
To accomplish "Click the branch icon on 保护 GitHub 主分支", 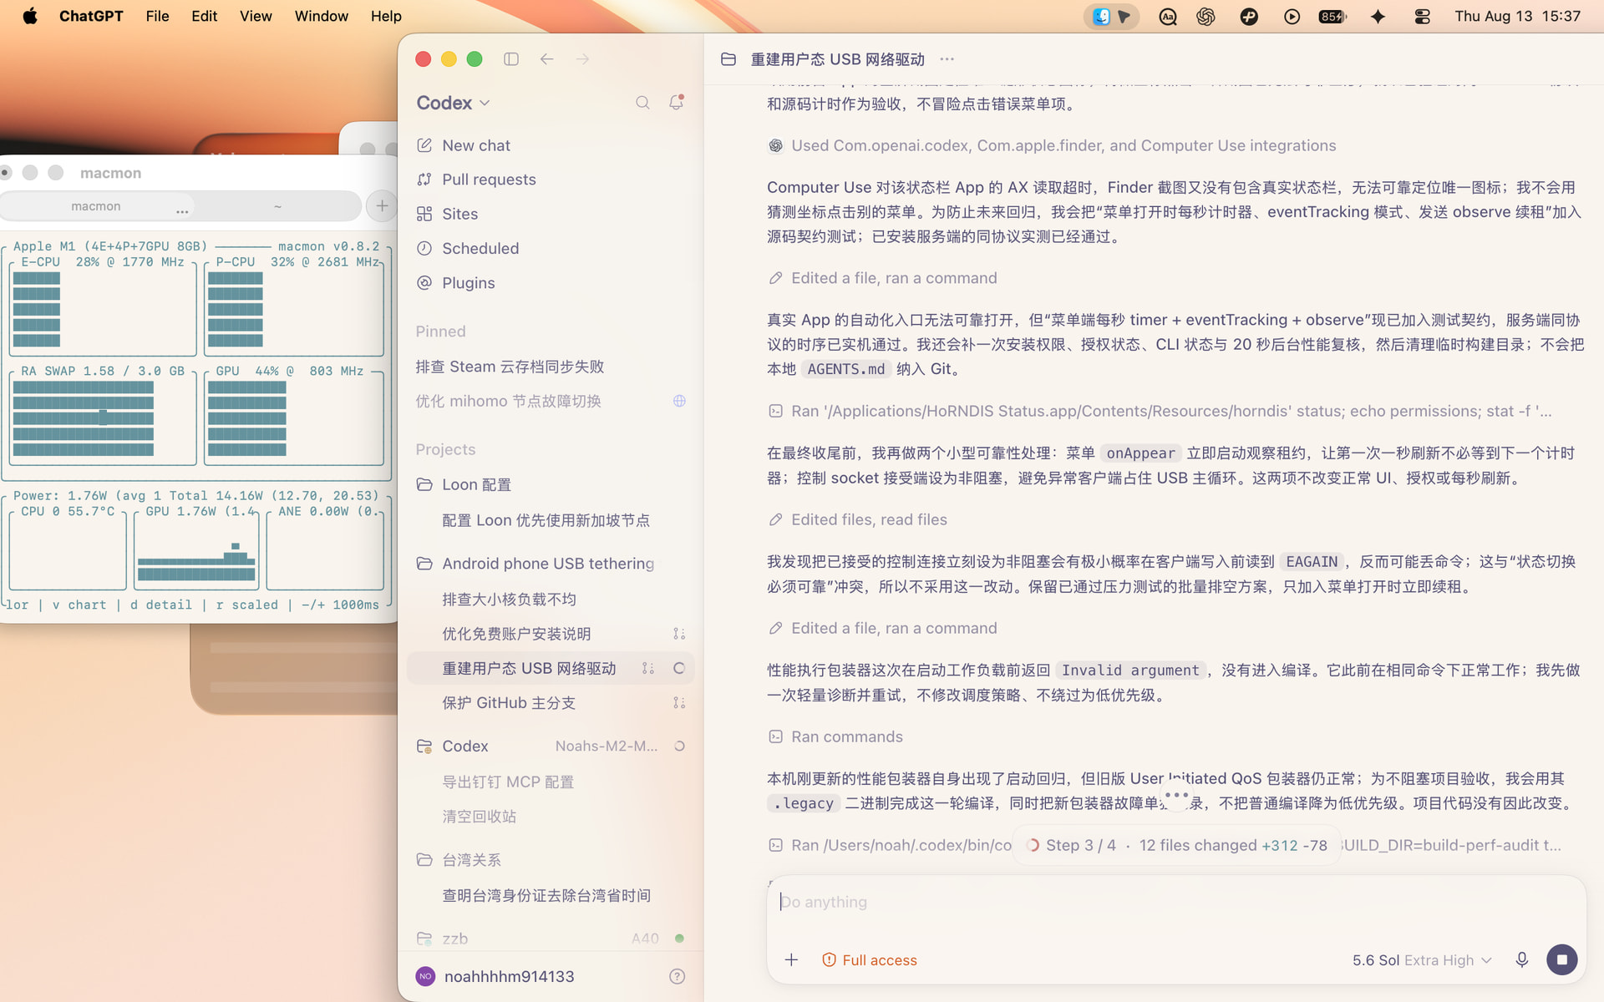I will tap(679, 703).
